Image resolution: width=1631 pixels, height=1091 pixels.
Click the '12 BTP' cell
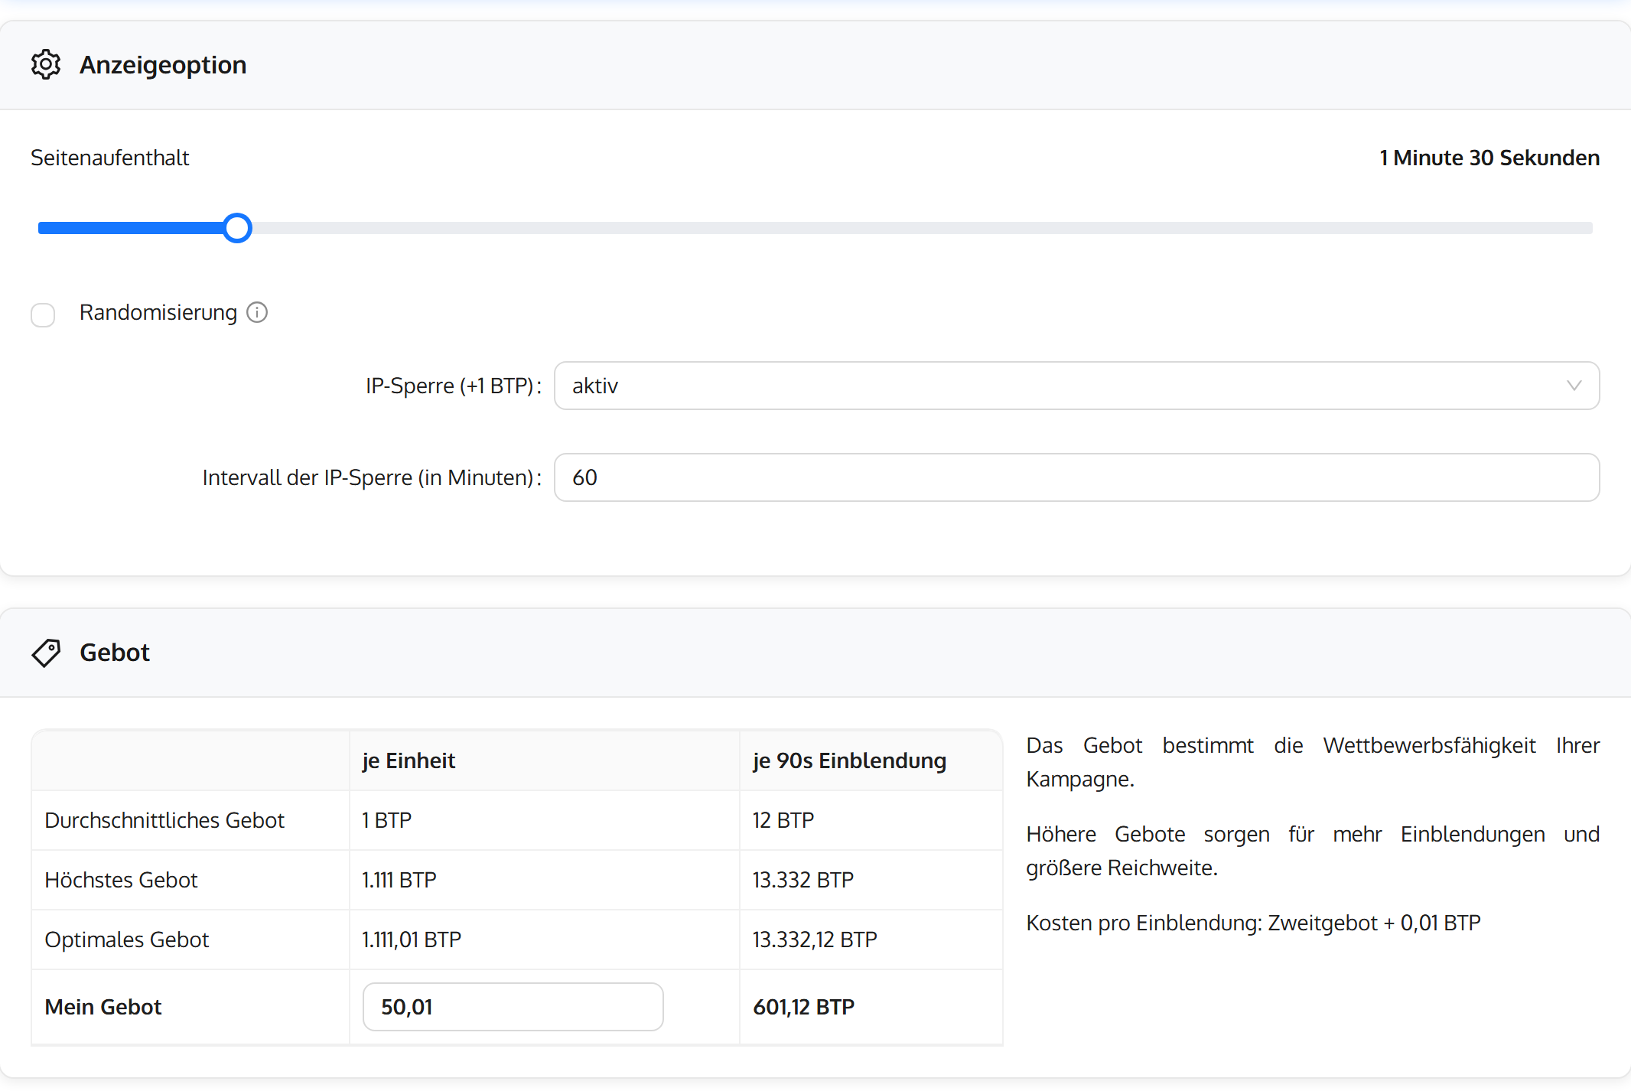783,820
